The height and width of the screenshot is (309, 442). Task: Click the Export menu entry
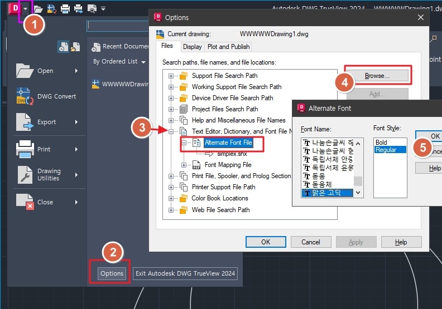pos(46,122)
